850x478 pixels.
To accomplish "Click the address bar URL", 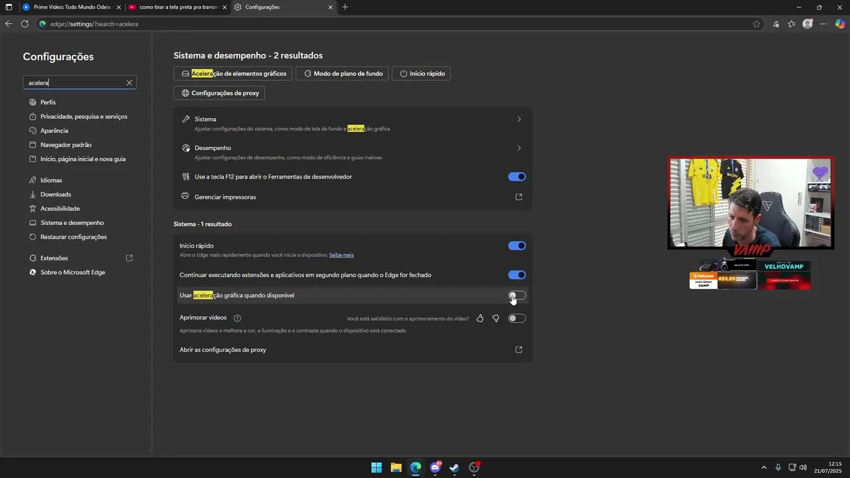I will tap(94, 24).
